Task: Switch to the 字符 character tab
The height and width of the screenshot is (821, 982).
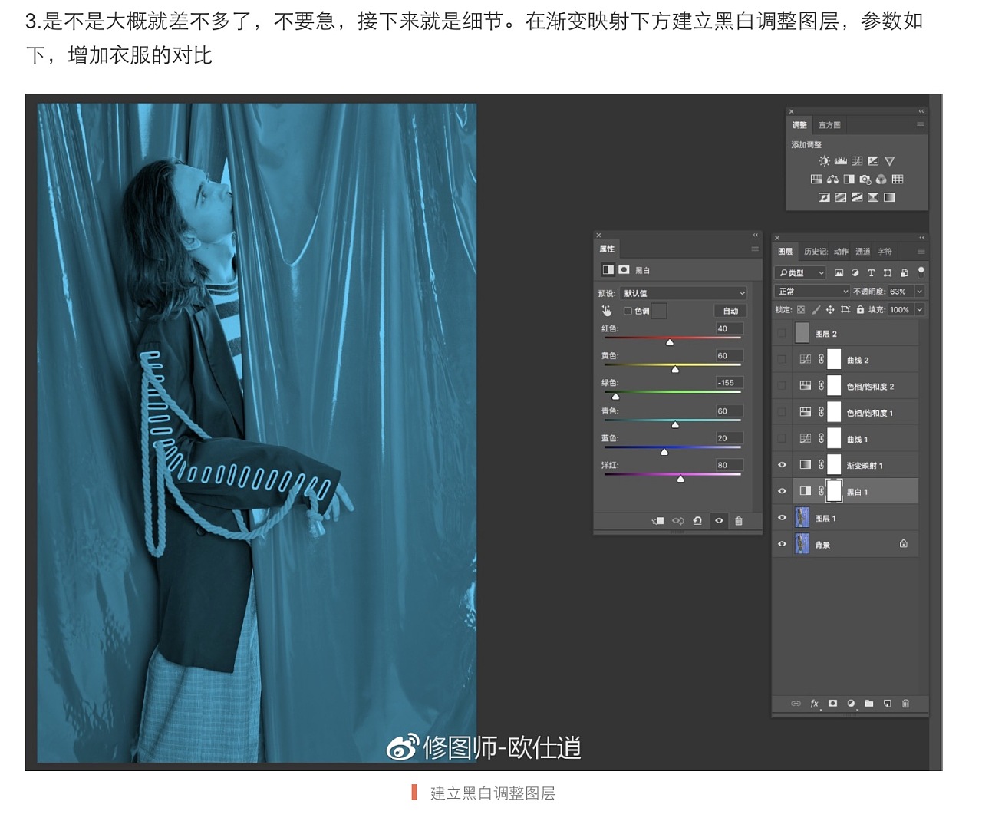Action: [885, 252]
